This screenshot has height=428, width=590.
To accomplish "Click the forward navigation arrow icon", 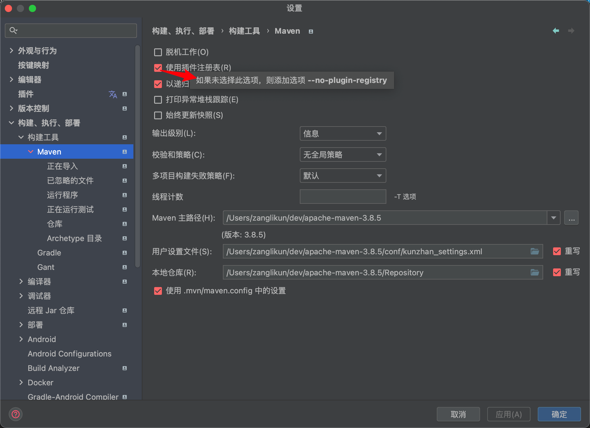I will [571, 31].
